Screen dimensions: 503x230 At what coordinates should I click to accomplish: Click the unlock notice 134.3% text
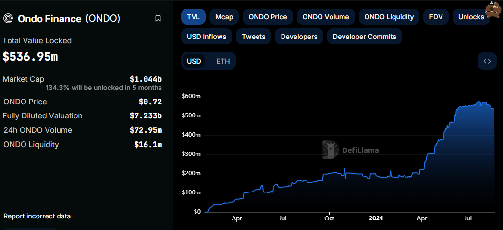[x=104, y=88]
